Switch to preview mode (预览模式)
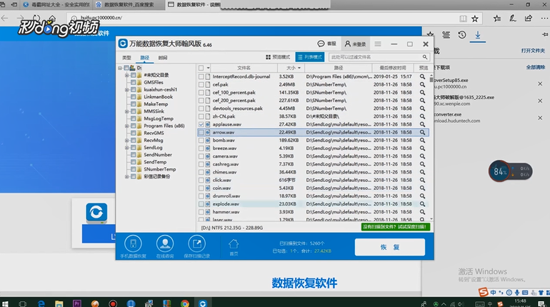Viewport: 550px width, 307px height. 278,57
